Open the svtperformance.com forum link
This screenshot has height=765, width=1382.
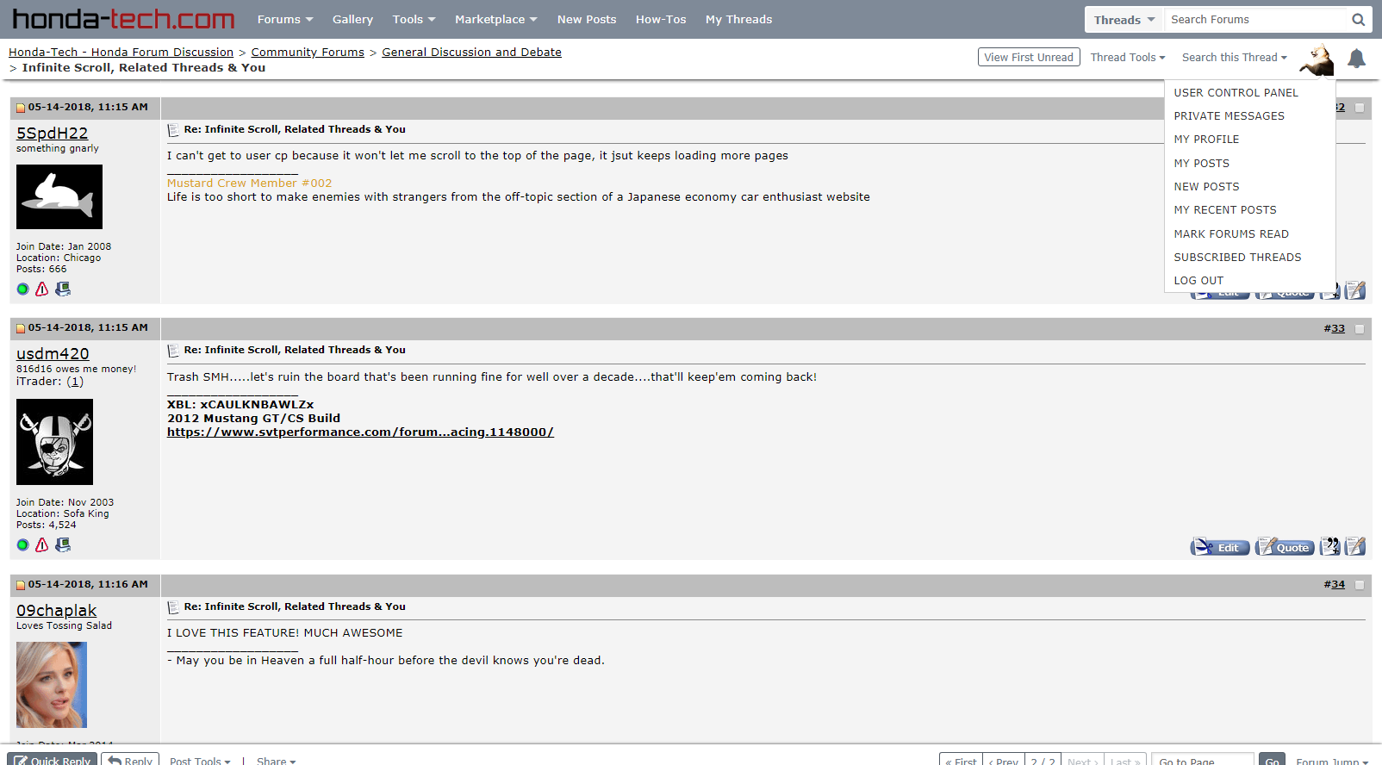click(360, 432)
